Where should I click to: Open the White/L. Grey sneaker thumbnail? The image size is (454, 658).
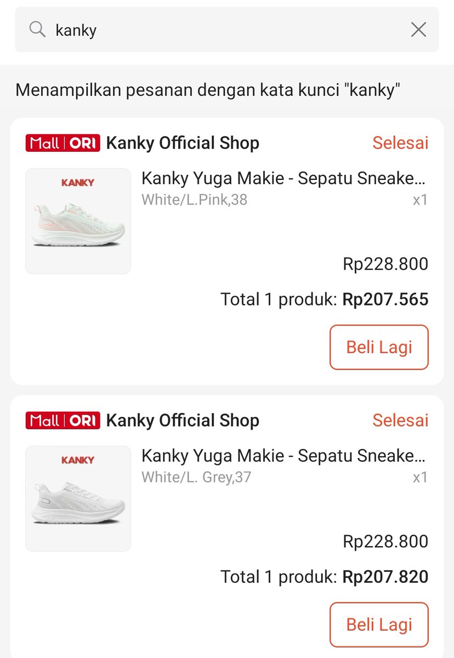click(78, 498)
